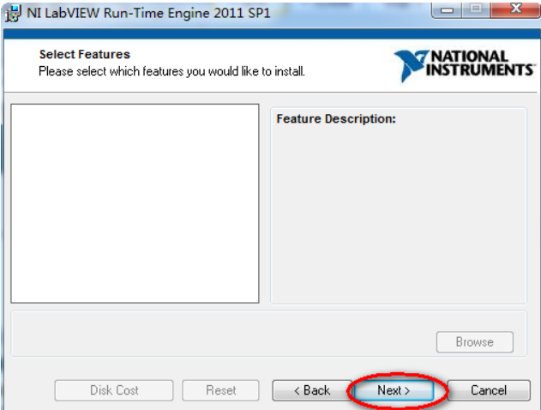Click the Feature Description panel

pos(399,206)
